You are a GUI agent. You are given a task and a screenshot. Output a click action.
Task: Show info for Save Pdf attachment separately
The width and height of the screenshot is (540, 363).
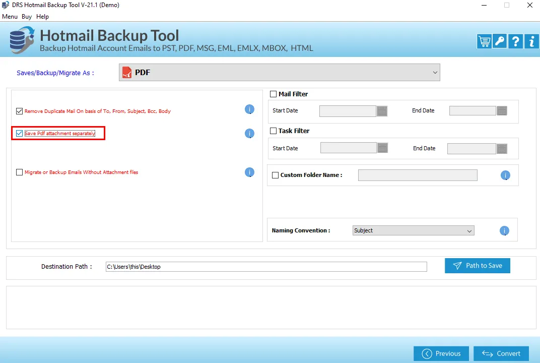(249, 134)
